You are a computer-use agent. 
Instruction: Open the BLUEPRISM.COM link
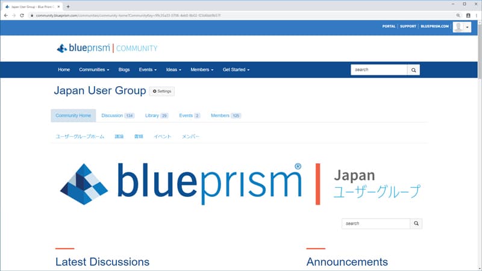(x=434, y=26)
